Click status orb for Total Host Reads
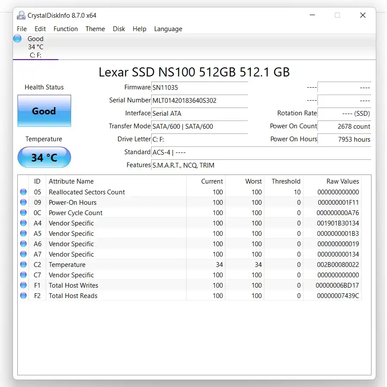Viewport: 387px width, 387px height. [23, 295]
